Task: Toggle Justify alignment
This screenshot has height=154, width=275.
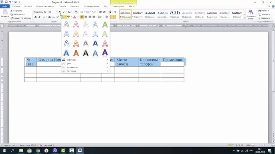Action: [x=94, y=17]
